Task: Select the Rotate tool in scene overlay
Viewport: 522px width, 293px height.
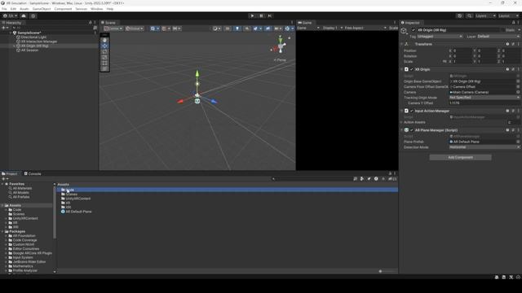Action: coord(104,51)
